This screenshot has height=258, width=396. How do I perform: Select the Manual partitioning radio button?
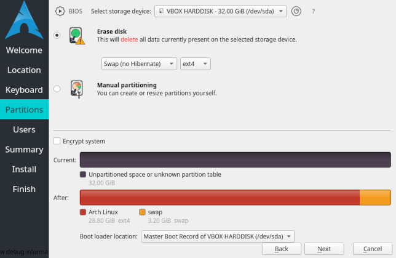(57, 89)
